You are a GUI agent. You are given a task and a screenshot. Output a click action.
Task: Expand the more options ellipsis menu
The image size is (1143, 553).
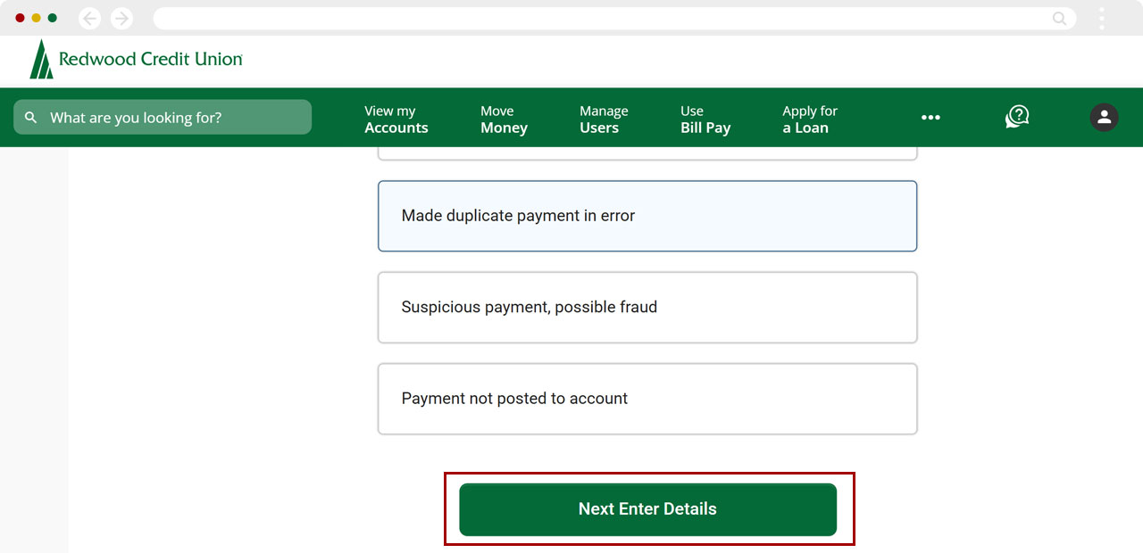(x=930, y=118)
